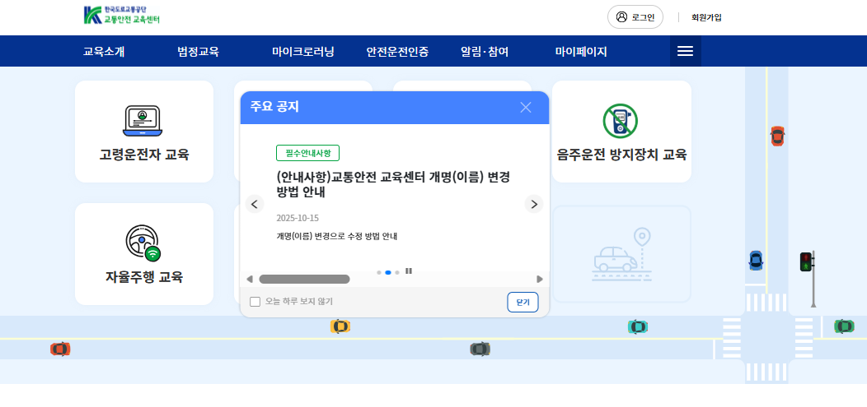
Task: Click the scrollbar right arrow in popup
Action: [540, 279]
